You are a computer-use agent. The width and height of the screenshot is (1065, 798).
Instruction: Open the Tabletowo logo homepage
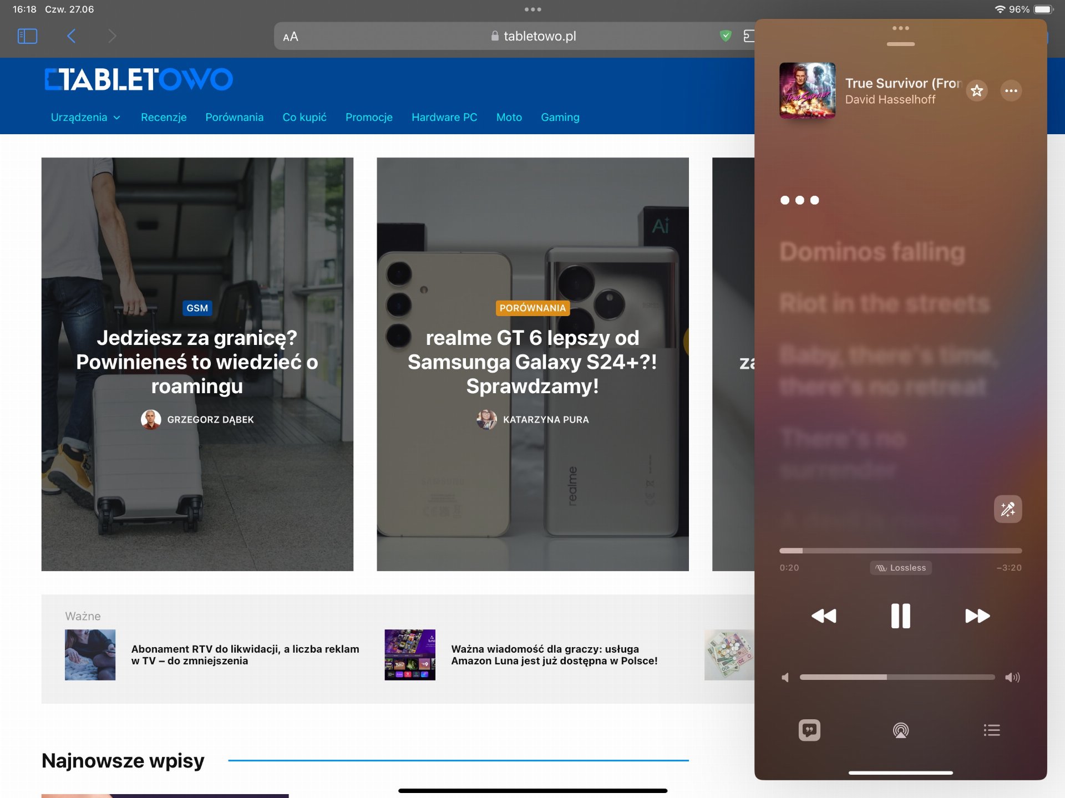pyautogui.click(x=139, y=79)
